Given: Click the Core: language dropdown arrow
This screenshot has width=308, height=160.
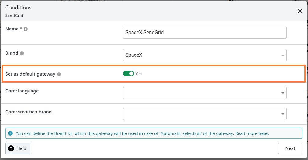Looking at the screenshot, I should point(283,93).
